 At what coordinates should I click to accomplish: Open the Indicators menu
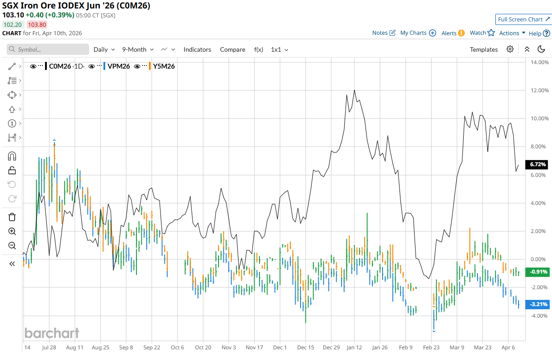coord(197,49)
